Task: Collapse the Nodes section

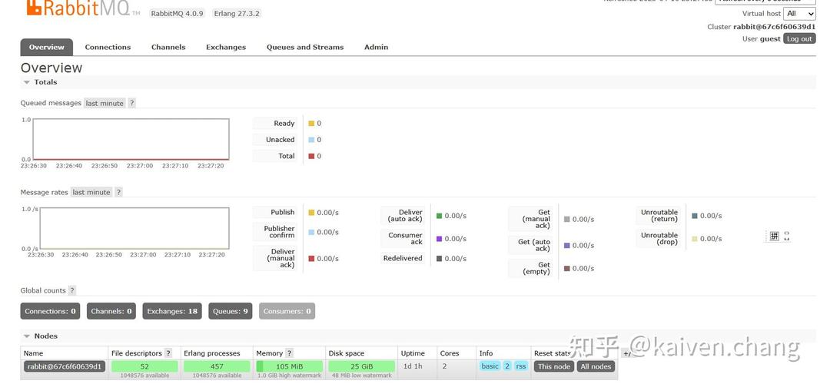Action: 40,336
